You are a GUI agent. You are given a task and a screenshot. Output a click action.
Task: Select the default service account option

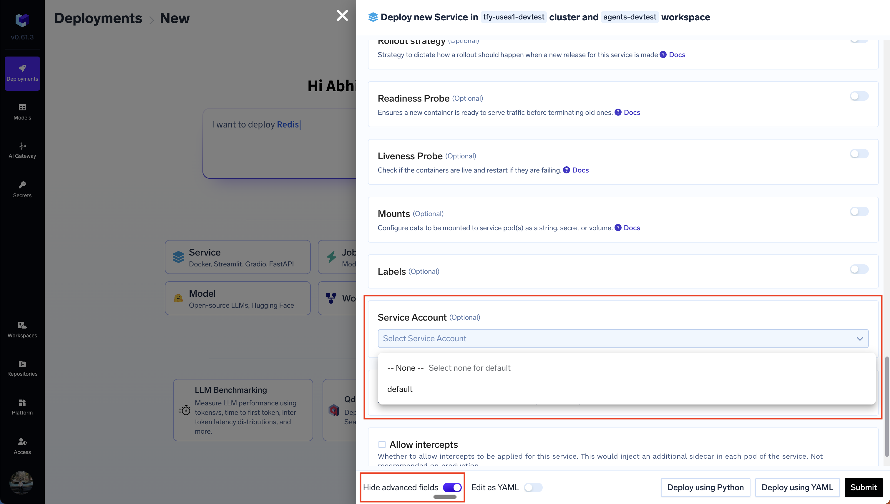pyautogui.click(x=627, y=389)
